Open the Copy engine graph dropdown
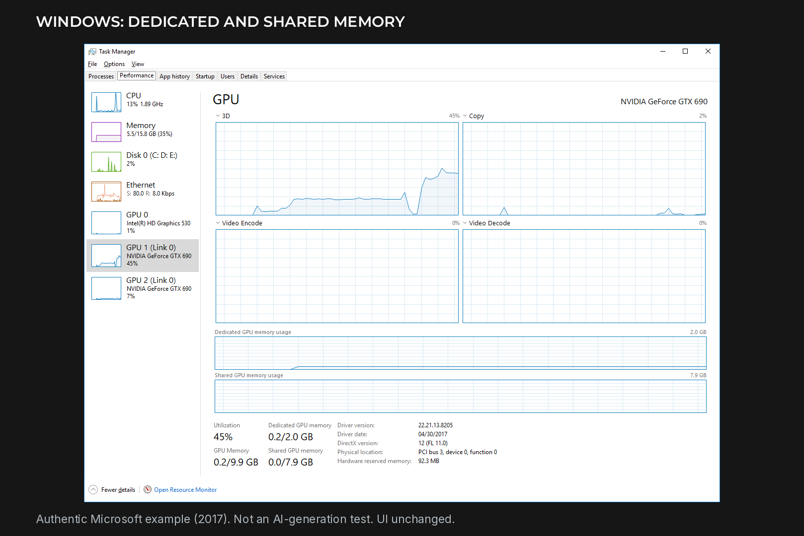Screen dimensions: 804x536 pos(465,116)
